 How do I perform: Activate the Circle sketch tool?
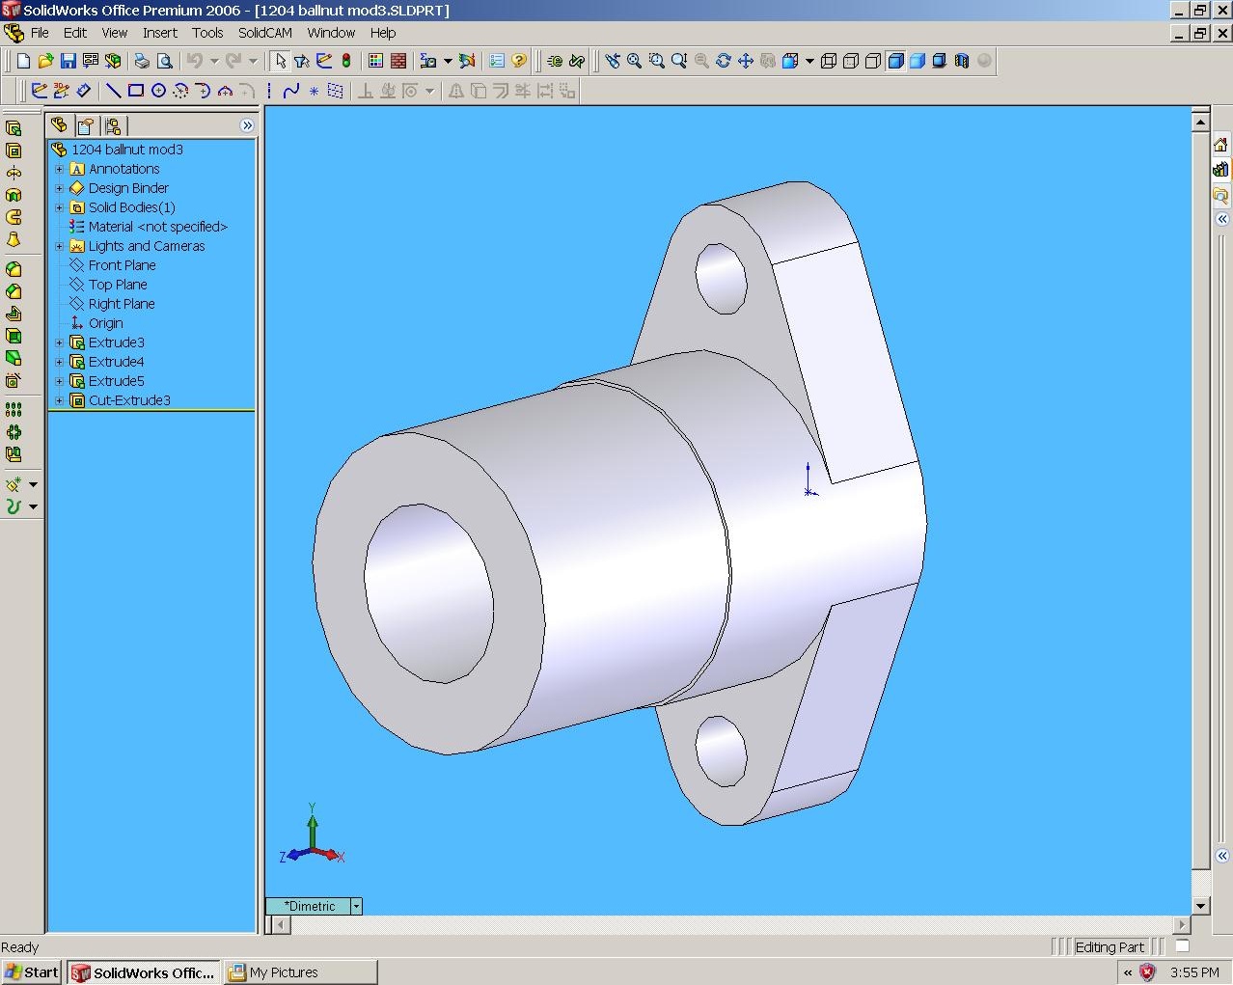(x=158, y=91)
